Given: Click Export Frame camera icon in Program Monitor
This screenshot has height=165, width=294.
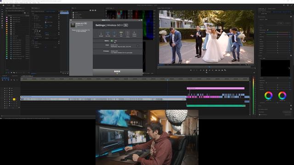Looking at the screenshot, I should 222,70.
